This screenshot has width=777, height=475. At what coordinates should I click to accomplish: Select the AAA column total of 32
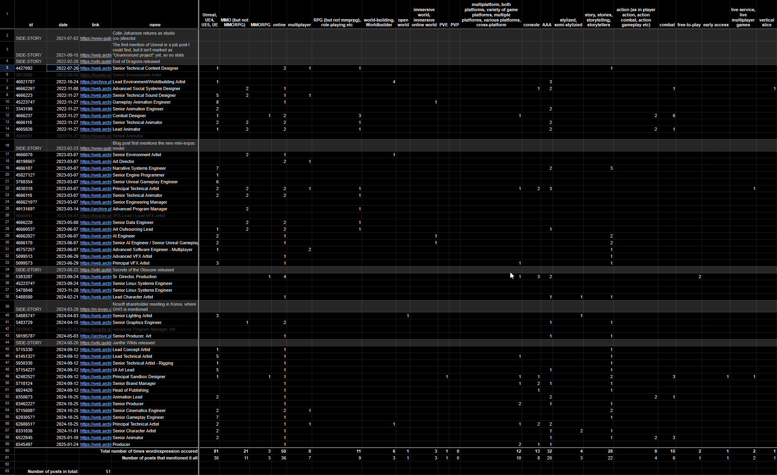point(547,451)
